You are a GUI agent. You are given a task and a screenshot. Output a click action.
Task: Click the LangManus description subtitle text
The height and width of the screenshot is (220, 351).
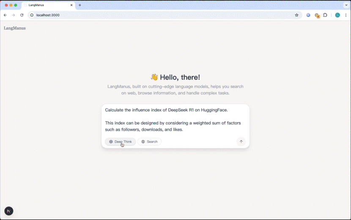coord(175,90)
